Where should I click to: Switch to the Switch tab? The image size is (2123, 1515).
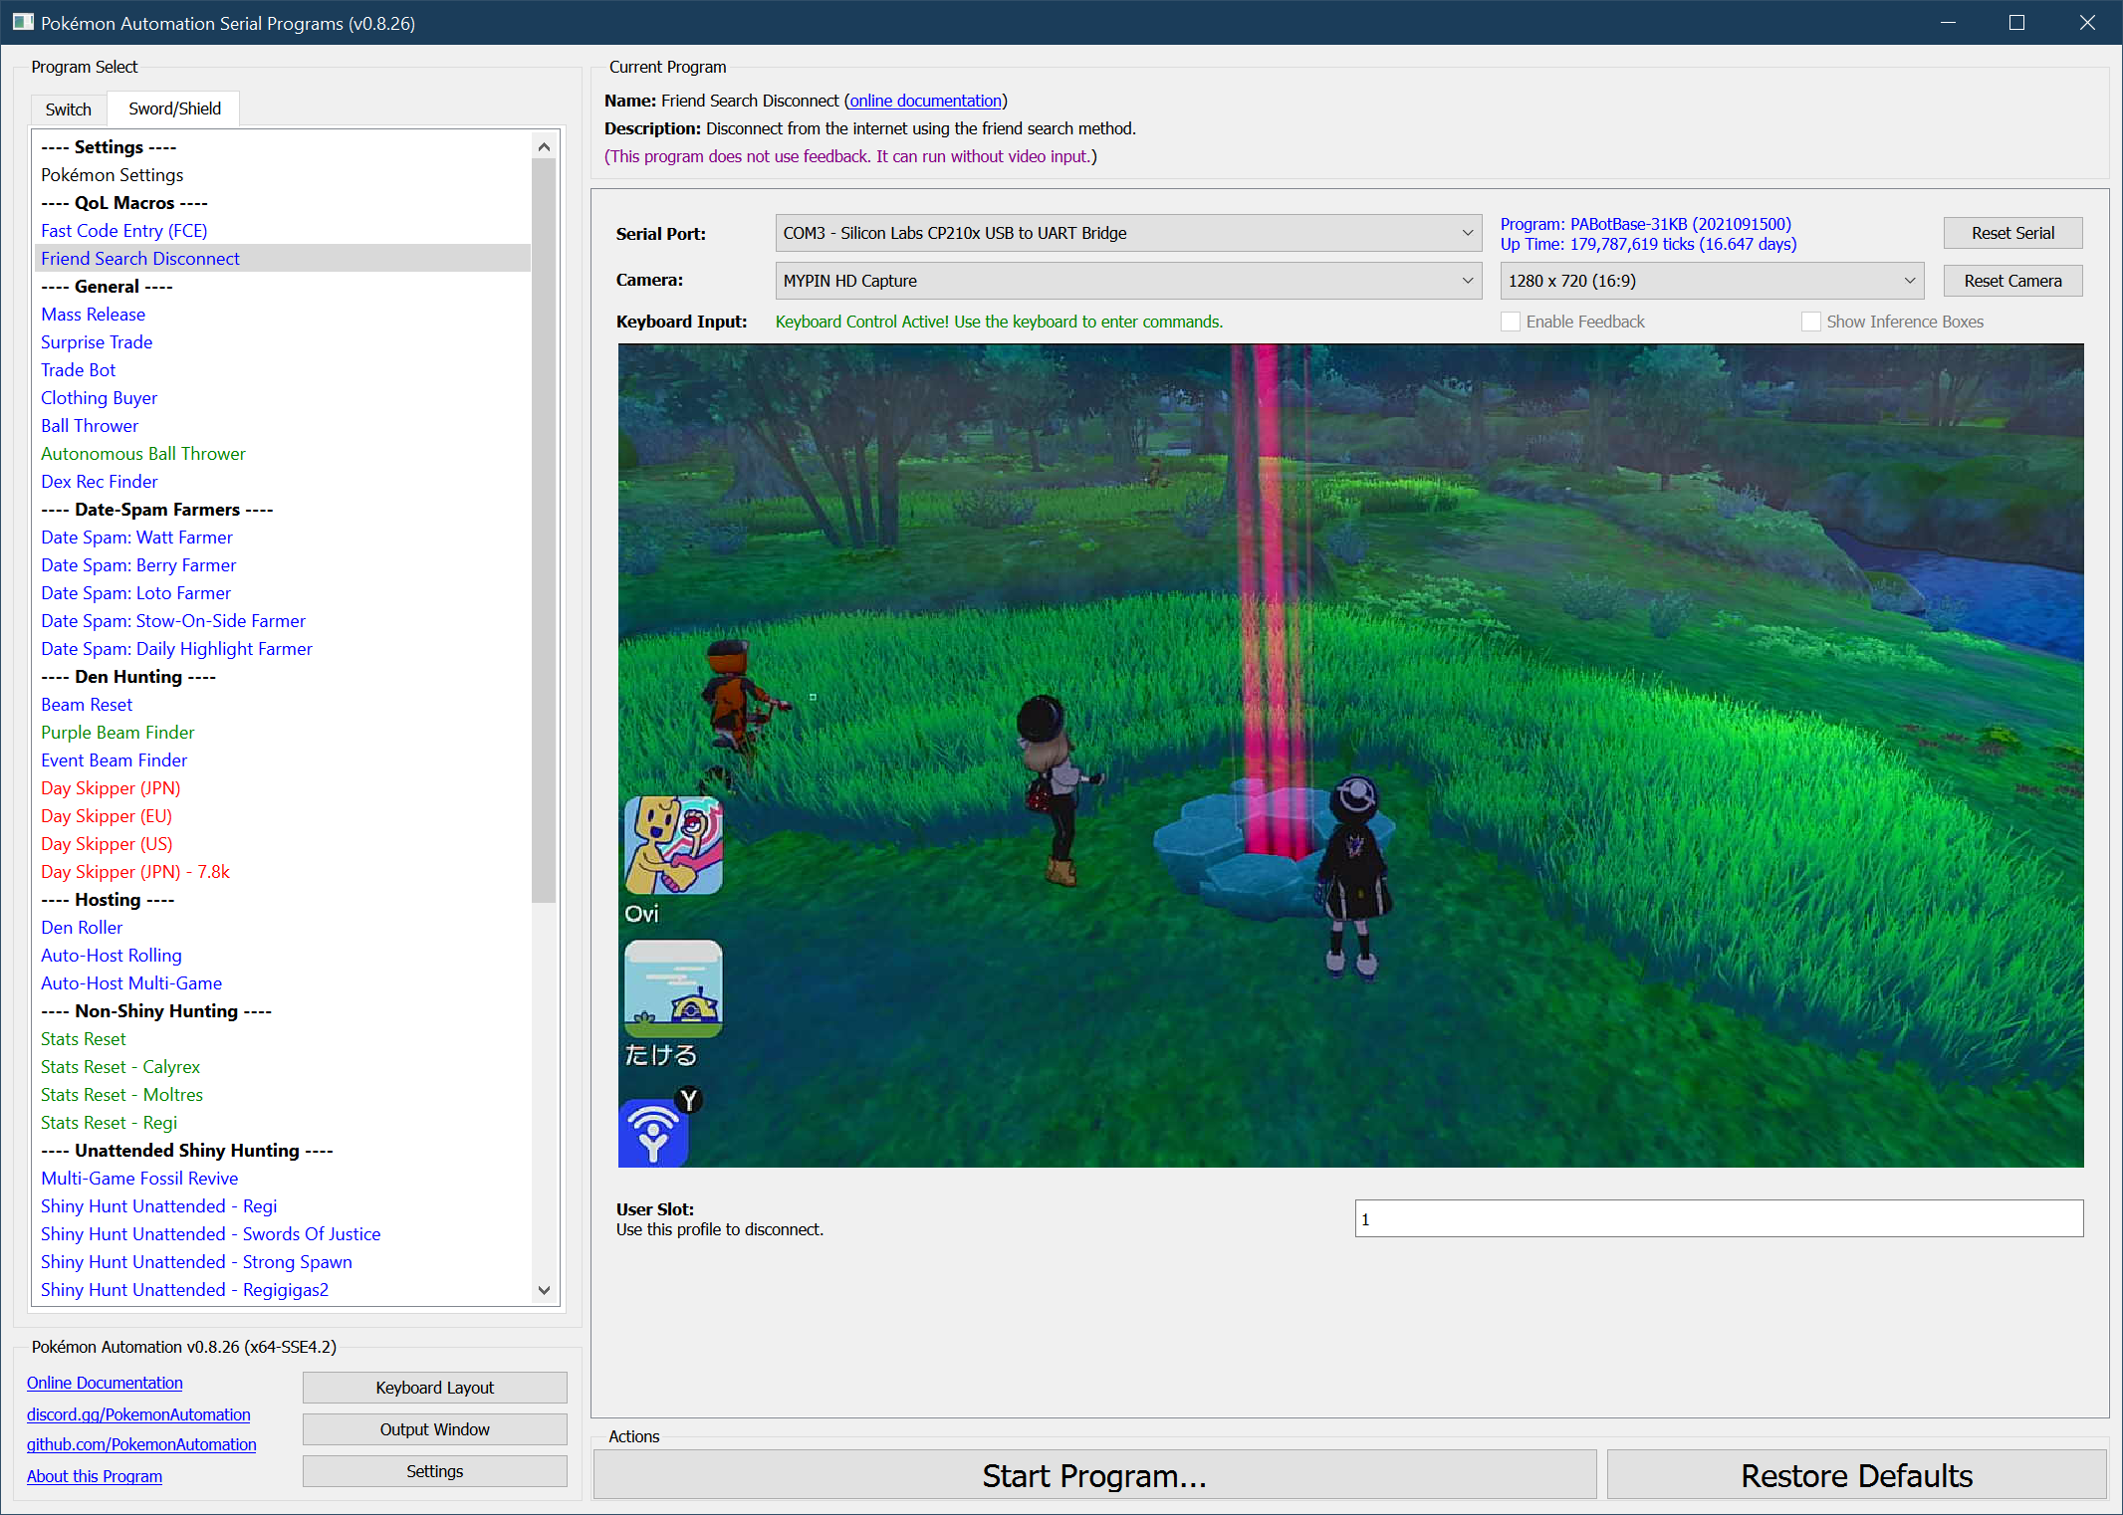pos(68,109)
